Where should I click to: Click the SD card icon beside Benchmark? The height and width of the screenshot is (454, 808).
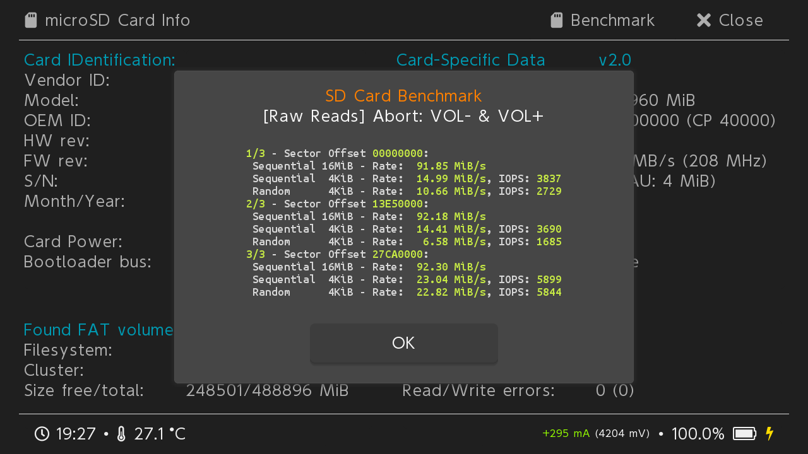(556, 20)
